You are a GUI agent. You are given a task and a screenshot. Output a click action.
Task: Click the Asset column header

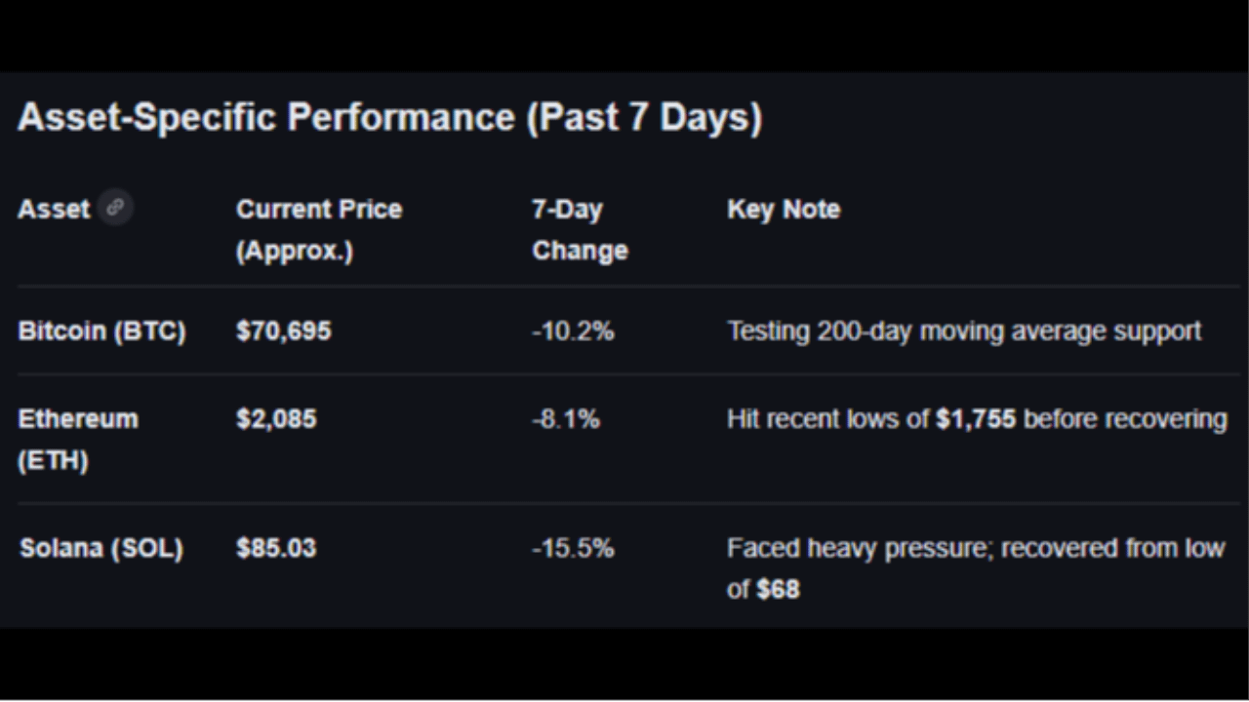54,210
